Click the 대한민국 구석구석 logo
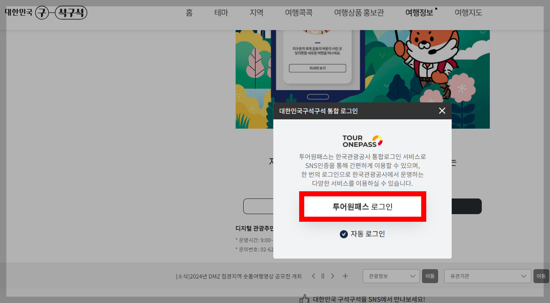Viewport: 550px width, 303px height. click(46, 13)
